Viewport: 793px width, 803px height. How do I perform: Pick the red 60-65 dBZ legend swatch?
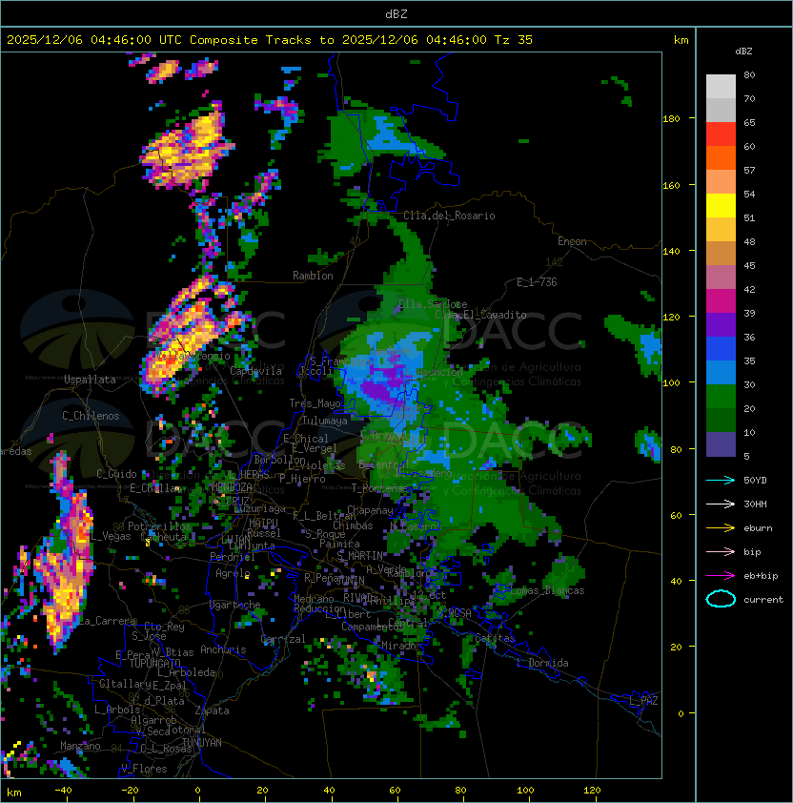coord(722,134)
